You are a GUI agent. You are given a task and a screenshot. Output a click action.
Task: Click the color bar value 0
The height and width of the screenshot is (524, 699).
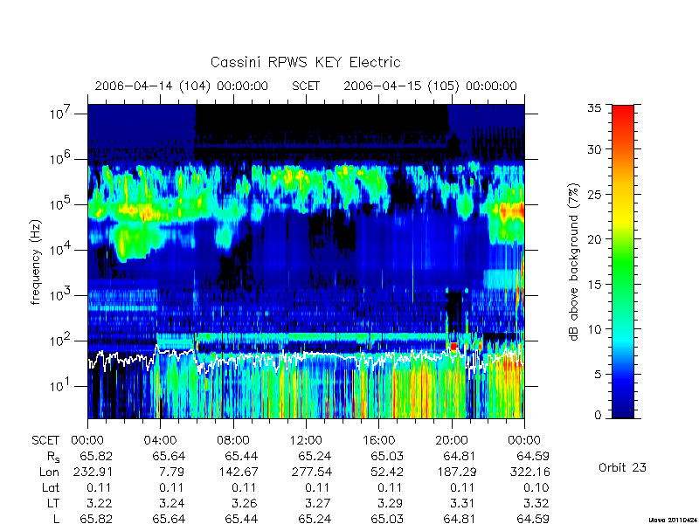pyautogui.click(x=598, y=415)
